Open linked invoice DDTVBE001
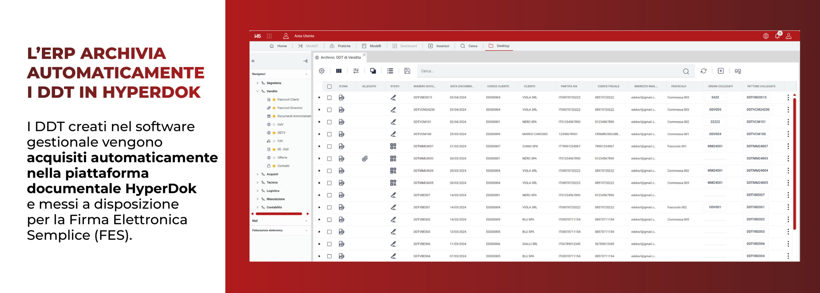This screenshot has width=820, height=293. (756, 207)
